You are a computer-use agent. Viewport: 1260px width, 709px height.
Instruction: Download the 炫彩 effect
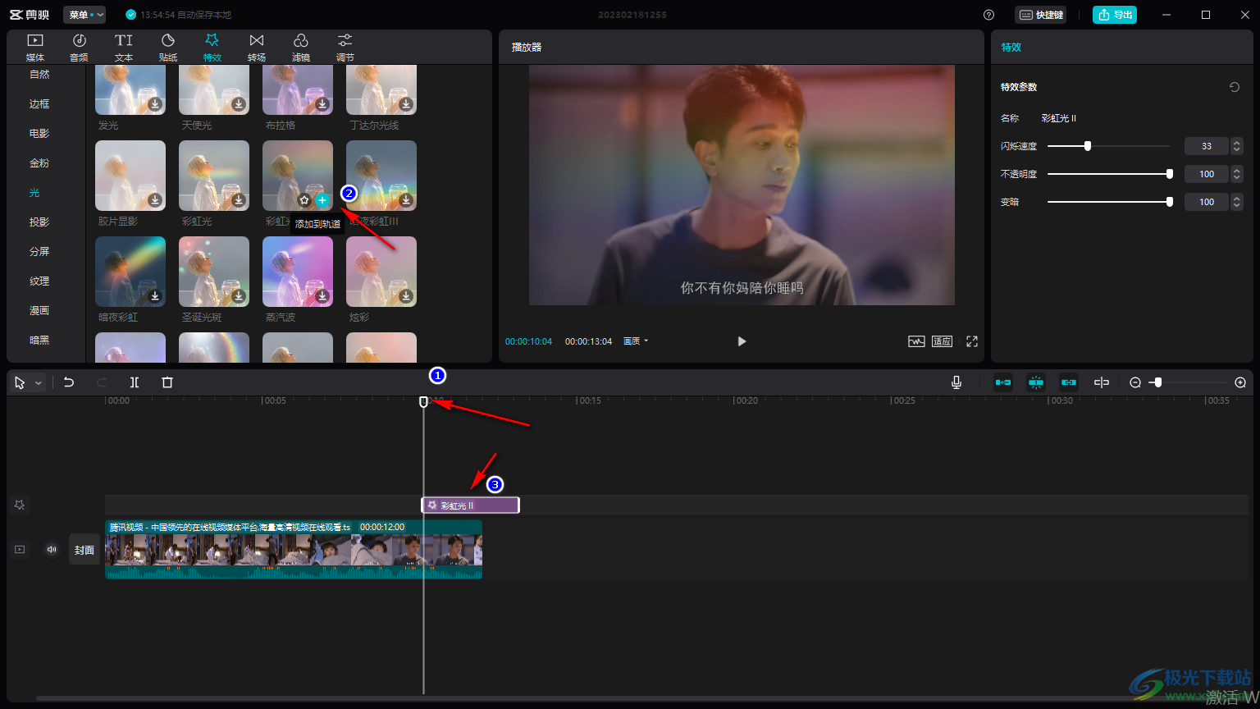click(406, 296)
